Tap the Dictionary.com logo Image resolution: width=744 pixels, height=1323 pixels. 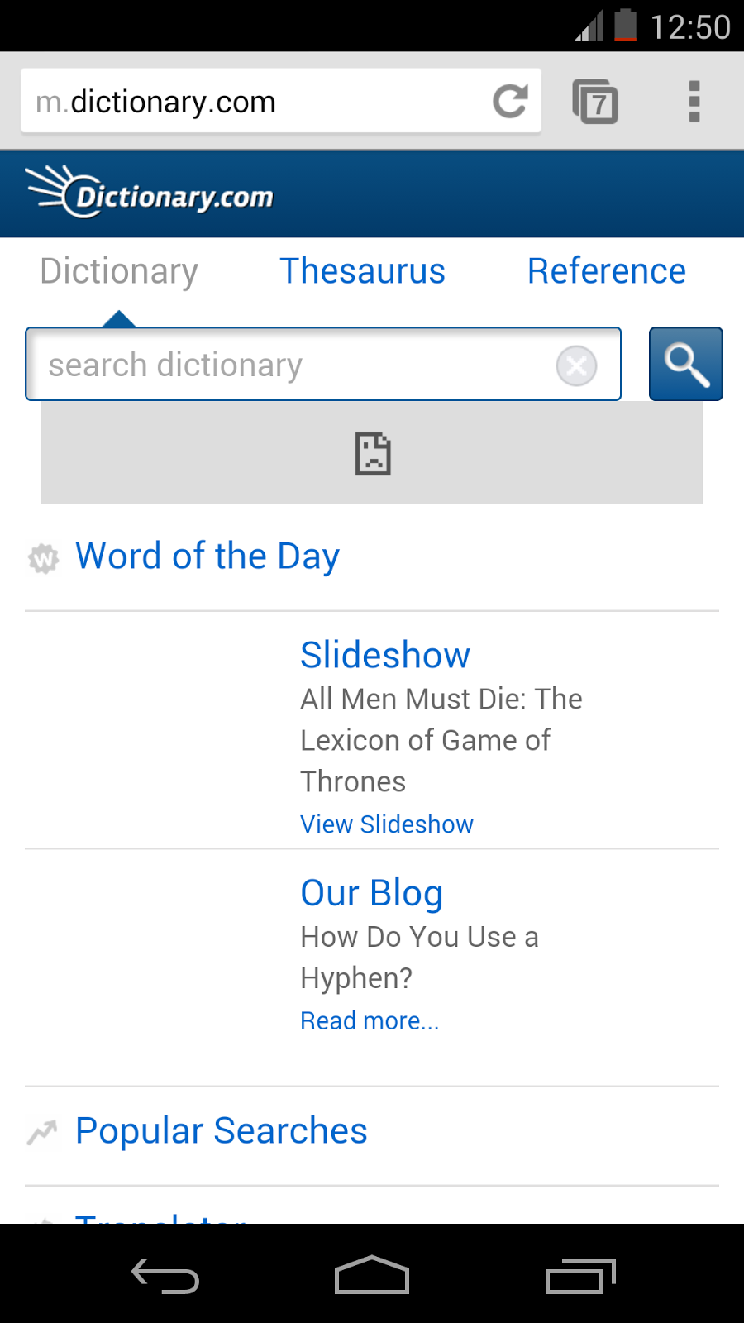[150, 193]
